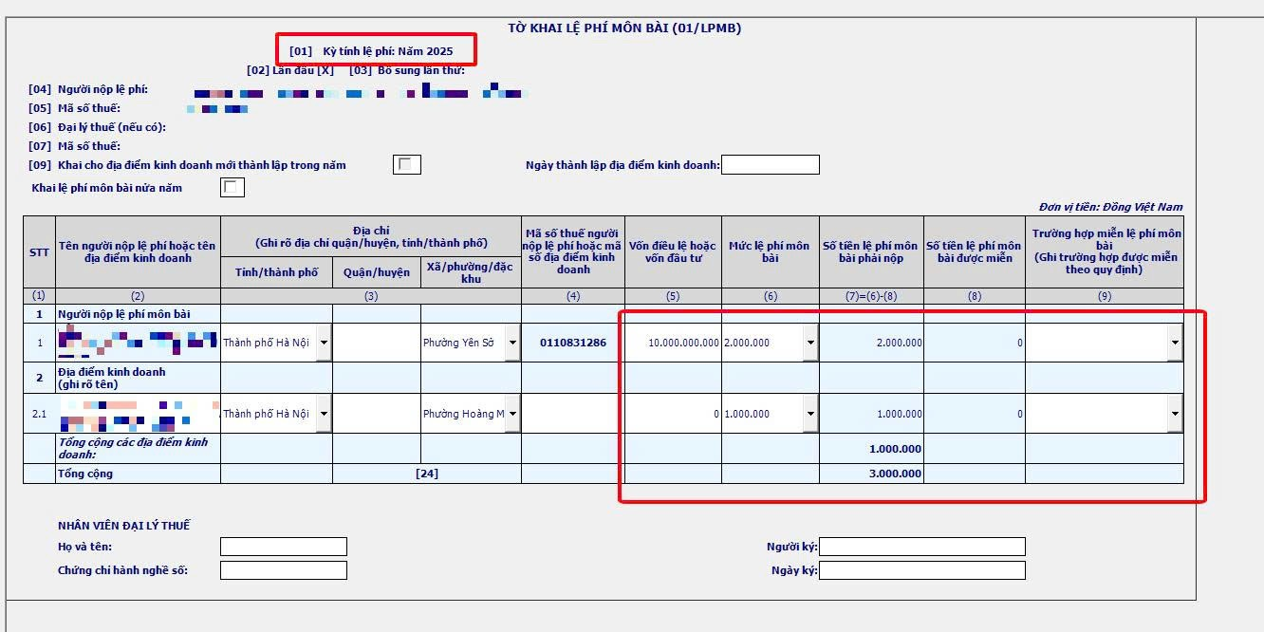Toggle the Khai lệ phí môn bài nửa năm checkbox

pos(232,188)
